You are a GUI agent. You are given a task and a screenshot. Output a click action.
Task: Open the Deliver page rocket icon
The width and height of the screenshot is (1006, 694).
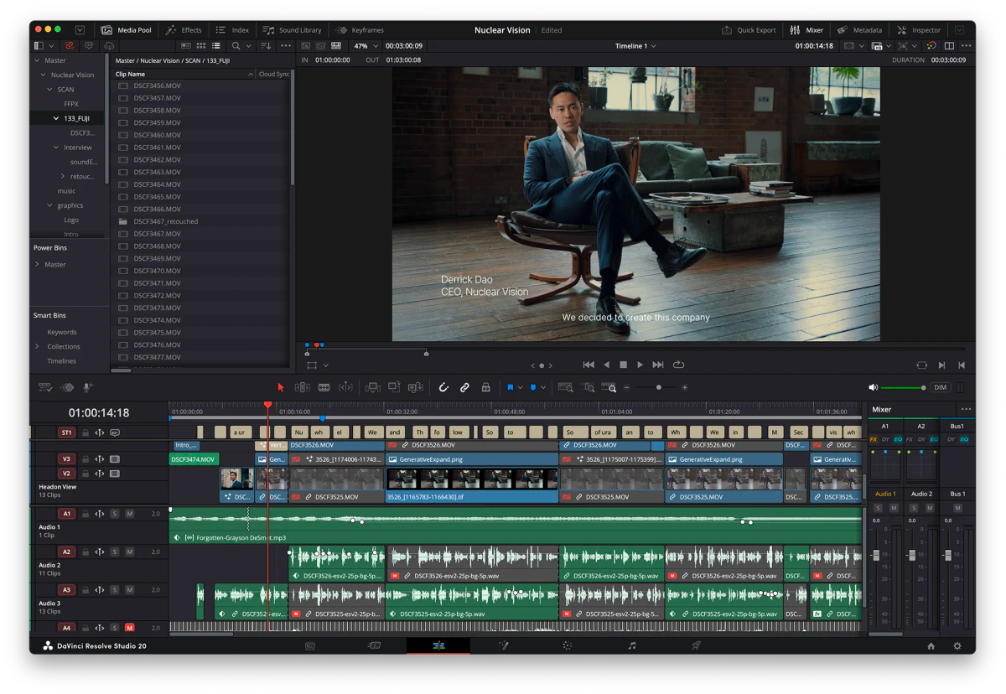click(696, 646)
